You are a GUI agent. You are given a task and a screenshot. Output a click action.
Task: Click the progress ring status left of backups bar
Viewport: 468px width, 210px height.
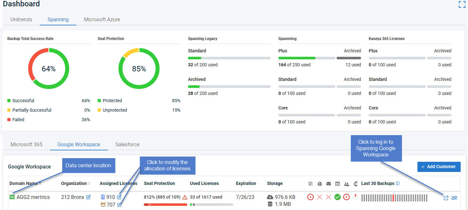[x=355, y=197]
